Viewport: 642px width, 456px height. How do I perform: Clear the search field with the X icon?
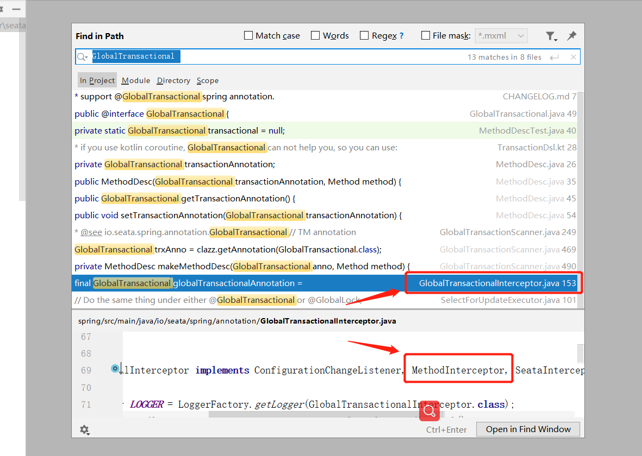[573, 57]
